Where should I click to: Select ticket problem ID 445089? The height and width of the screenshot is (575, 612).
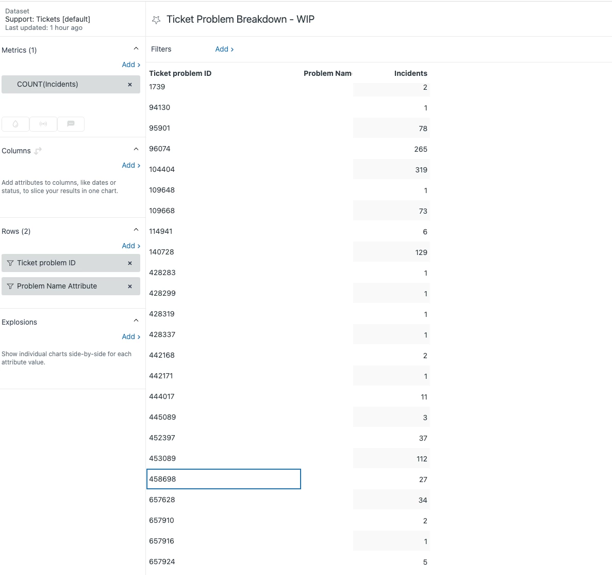click(162, 417)
